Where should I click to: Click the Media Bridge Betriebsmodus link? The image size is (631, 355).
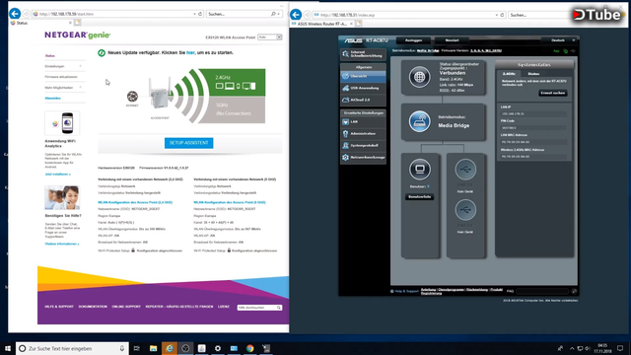[x=427, y=50]
